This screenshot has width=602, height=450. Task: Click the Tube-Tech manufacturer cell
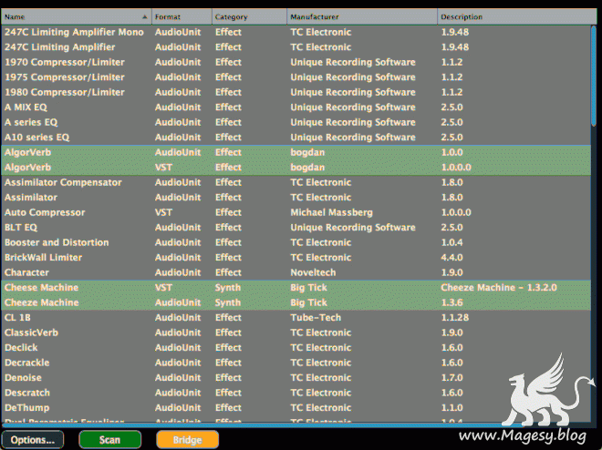point(316,317)
